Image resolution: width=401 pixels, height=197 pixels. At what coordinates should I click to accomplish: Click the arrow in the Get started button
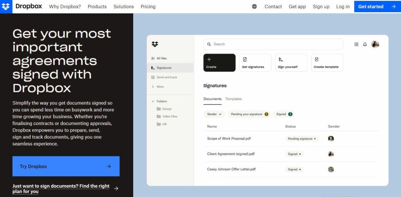[394, 7]
